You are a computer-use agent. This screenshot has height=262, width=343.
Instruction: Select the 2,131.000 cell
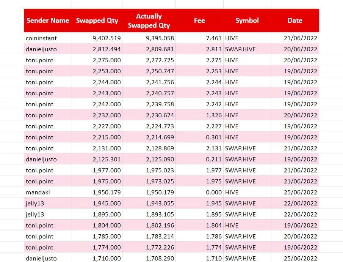click(x=97, y=148)
